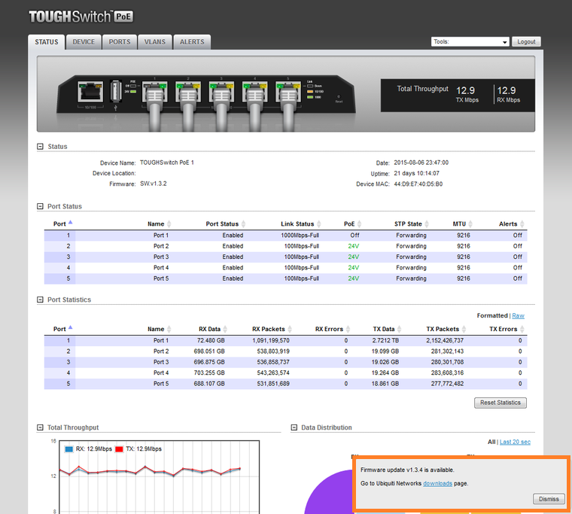Click the All data distribution label
This screenshot has height=514, width=572.
point(491,442)
